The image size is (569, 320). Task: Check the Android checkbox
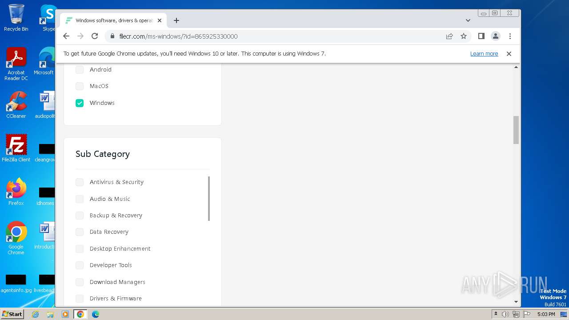[x=80, y=70]
